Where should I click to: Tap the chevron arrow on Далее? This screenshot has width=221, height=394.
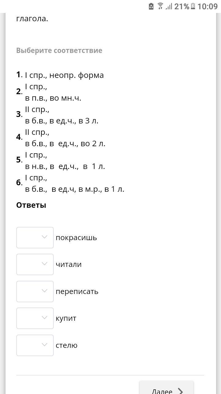pos(180,391)
